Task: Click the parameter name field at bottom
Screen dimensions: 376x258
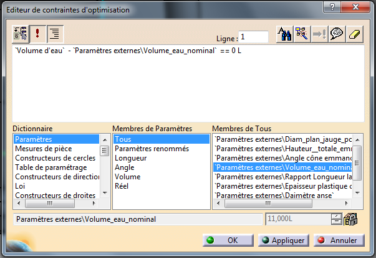Action: [138, 219]
